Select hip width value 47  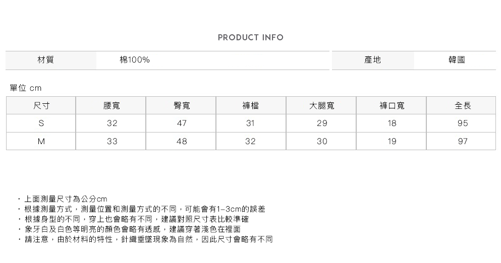tap(182, 123)
